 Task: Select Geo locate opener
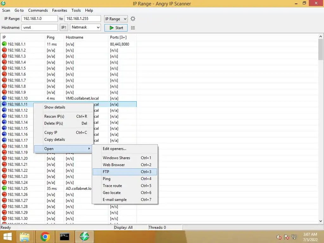[125, 193]
